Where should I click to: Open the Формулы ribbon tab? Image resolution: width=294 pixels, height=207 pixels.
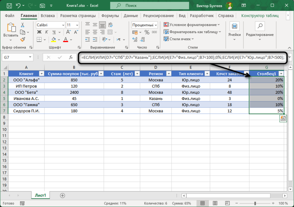(110, 16)
